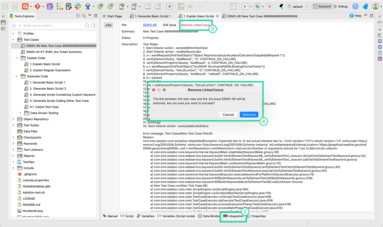Click the advanced search icon with plus
This screenshot has width=383, height=227.
coord(94,26)
